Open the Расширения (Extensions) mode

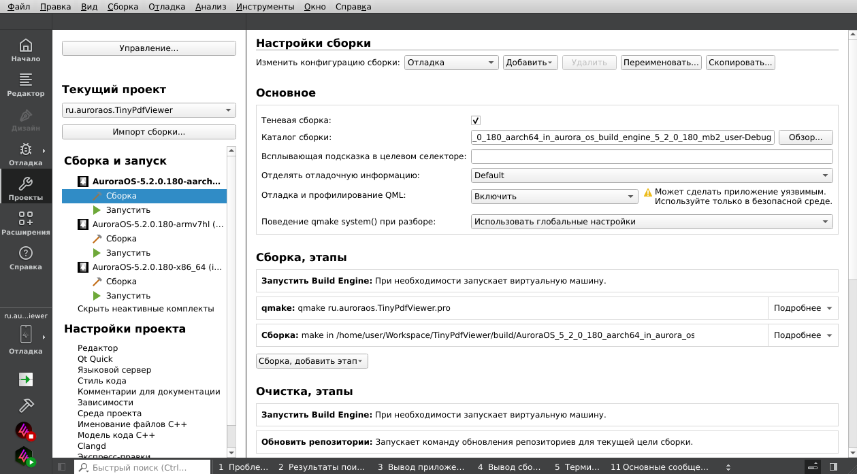point(26,224)
